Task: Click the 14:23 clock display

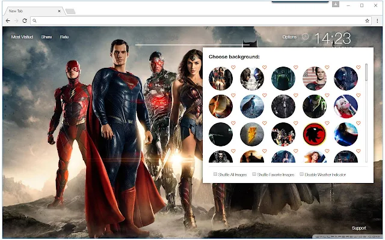Action: click(333, 38)
